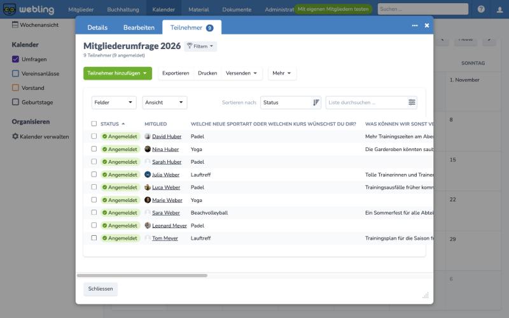This screenshot has width=509, height=318.
Task: Switch to the Bearbeiten tab
Action: click(139, 27)
